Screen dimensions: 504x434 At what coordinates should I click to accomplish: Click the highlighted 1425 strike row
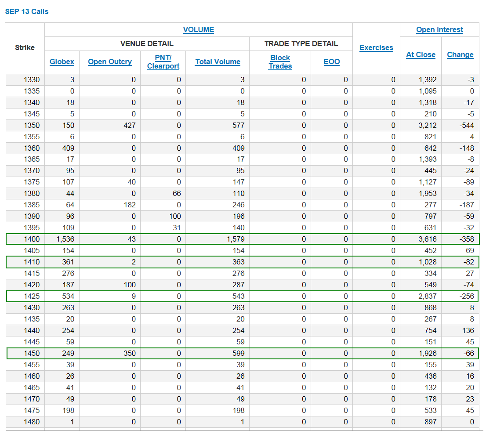click(x=243, y=296)
